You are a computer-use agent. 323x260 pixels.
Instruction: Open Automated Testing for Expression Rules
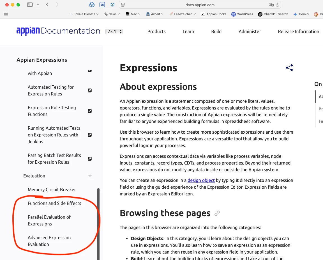51,90
